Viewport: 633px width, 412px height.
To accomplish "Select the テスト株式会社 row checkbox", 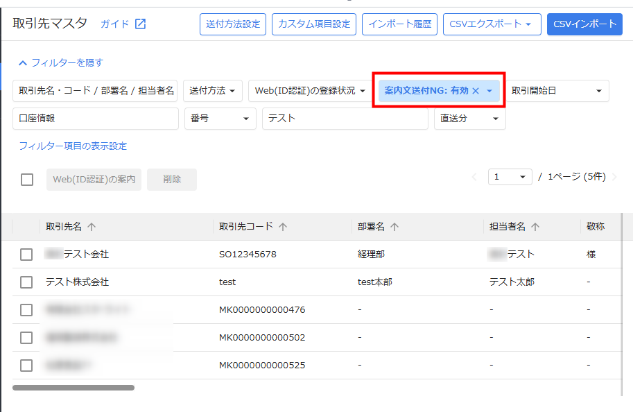I will [26, 282].
